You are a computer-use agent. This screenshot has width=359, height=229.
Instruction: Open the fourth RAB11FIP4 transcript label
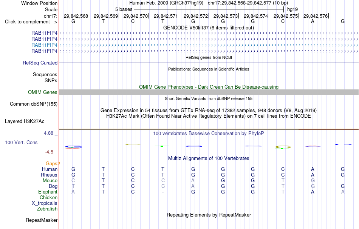coord(45,51)
